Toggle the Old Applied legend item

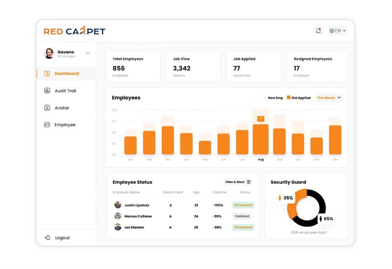tap(298, 98)
